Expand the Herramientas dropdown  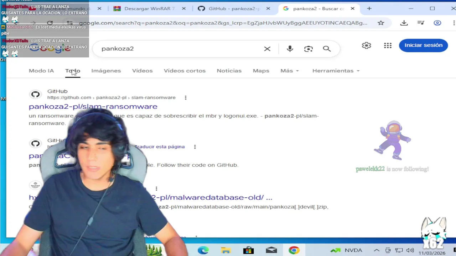pos(336,71)
